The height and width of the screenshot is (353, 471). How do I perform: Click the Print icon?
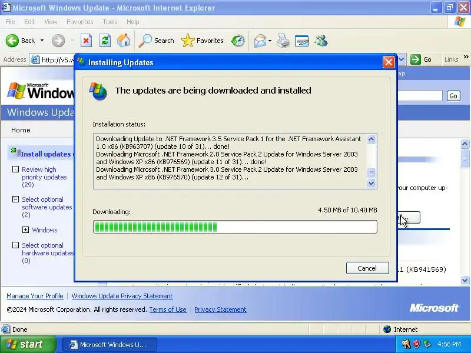[x=283, y=41]
